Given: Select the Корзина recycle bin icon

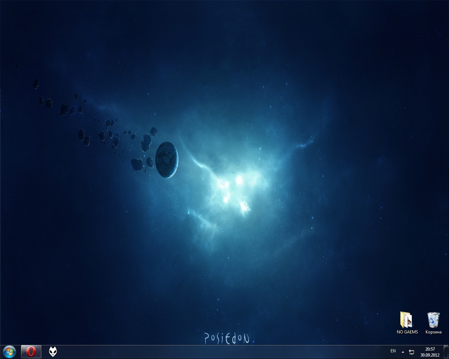Looking at the screenshot, I should (434, 323).
